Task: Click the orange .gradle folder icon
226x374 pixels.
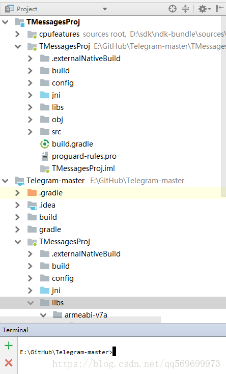Action: (x=32, y=192)
